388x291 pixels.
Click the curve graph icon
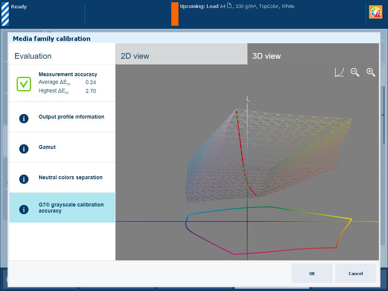coord(339,72)
